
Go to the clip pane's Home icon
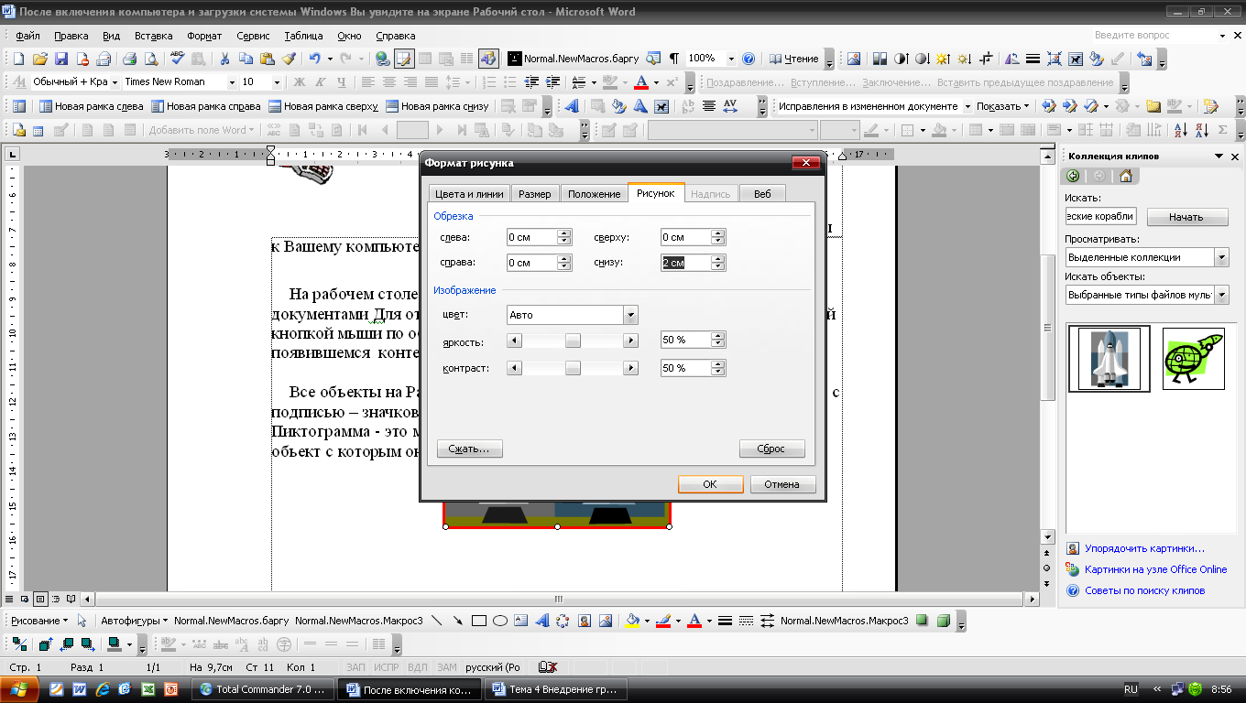click(1125, 177)
